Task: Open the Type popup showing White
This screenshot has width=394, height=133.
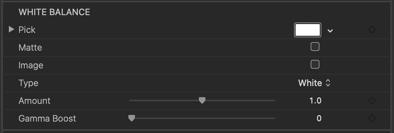Action: (314, 83)
